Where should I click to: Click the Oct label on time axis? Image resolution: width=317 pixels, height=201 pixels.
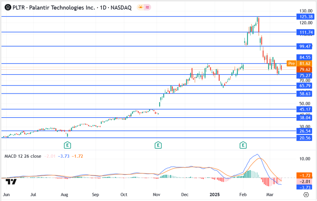124,195
